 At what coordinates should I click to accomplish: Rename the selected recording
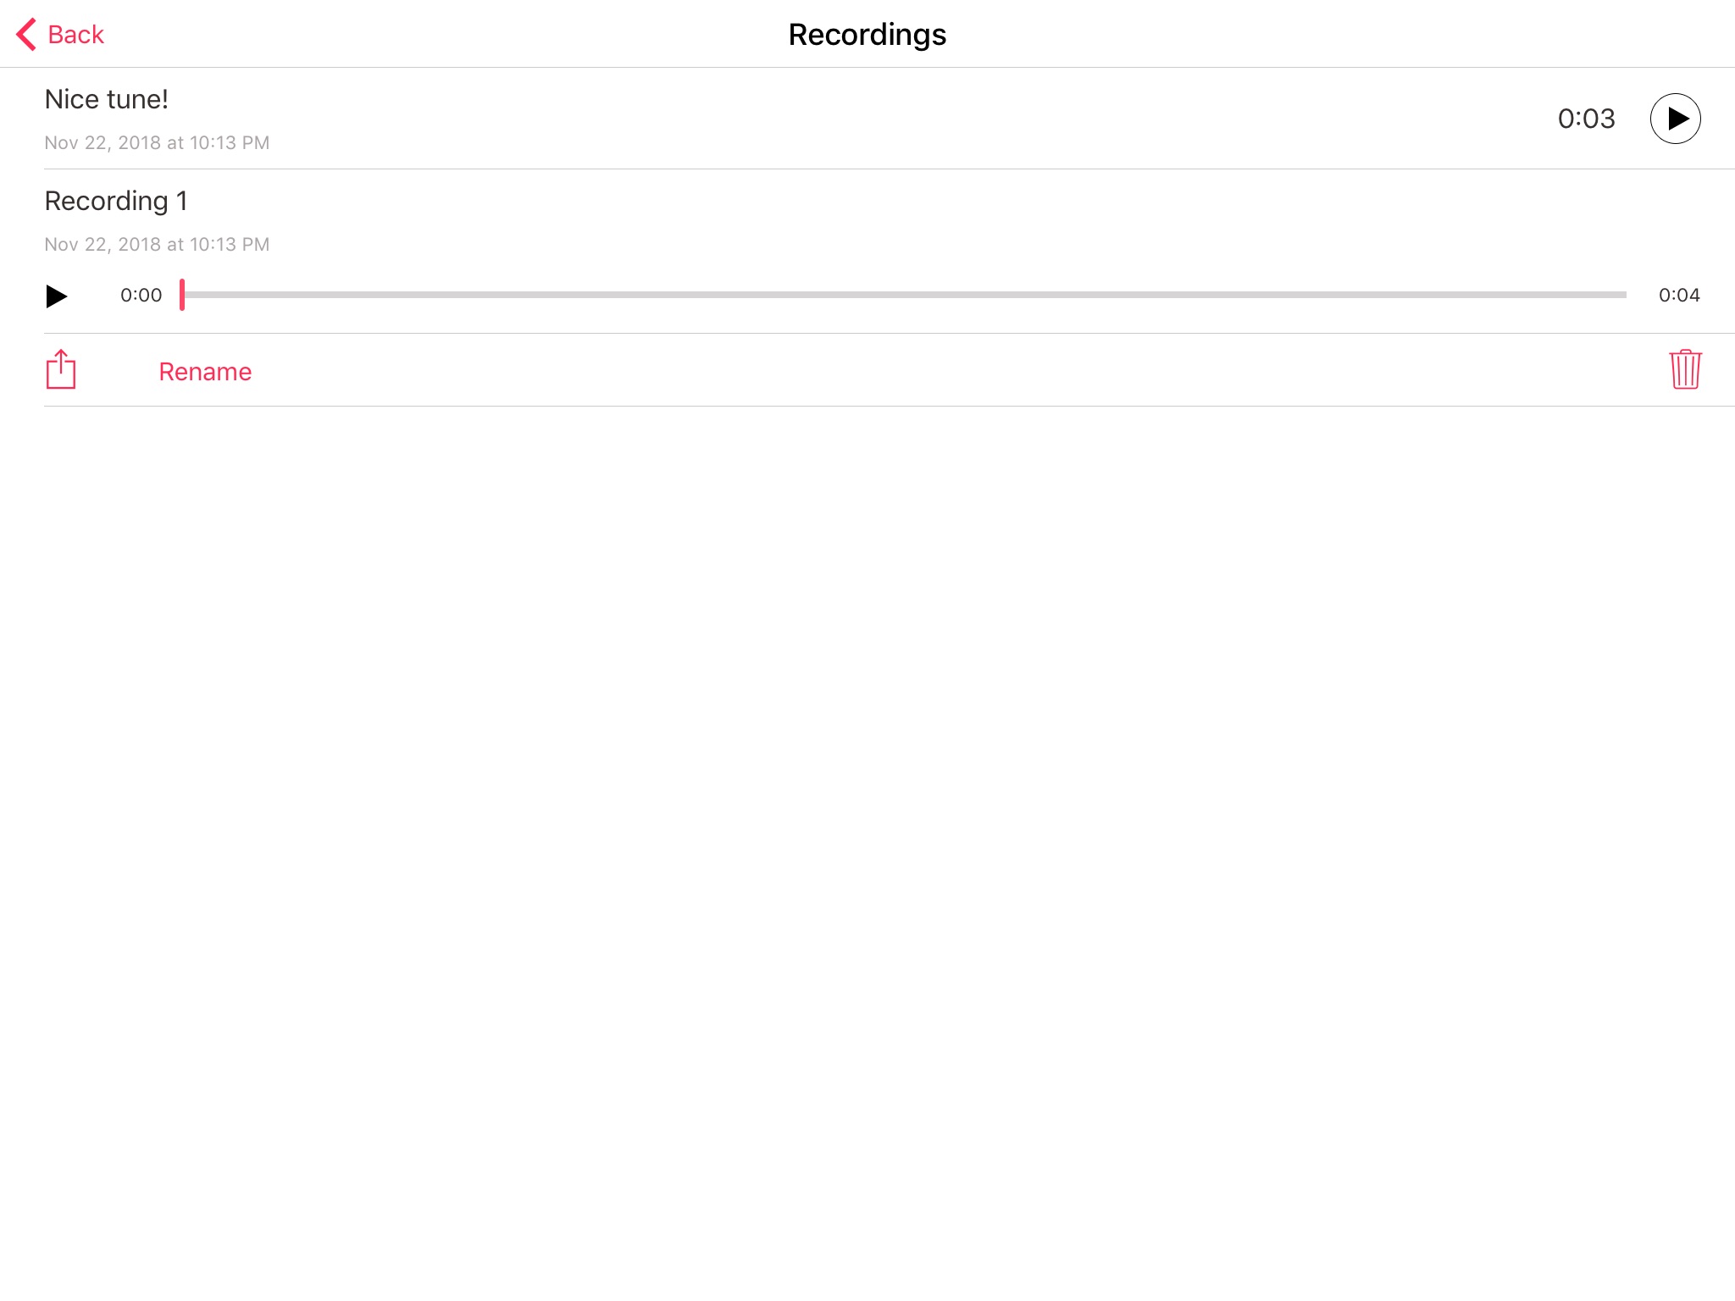tap(205, 372)
